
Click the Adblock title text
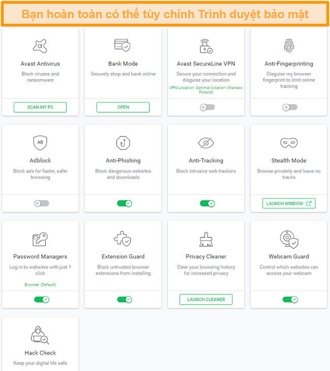40,160
